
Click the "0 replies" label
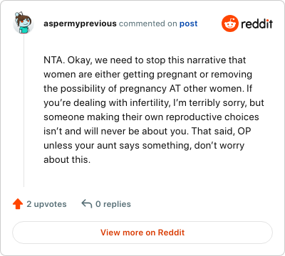click(x=113, y=204)
